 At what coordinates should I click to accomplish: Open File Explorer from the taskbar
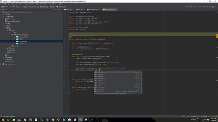(14, 120)
